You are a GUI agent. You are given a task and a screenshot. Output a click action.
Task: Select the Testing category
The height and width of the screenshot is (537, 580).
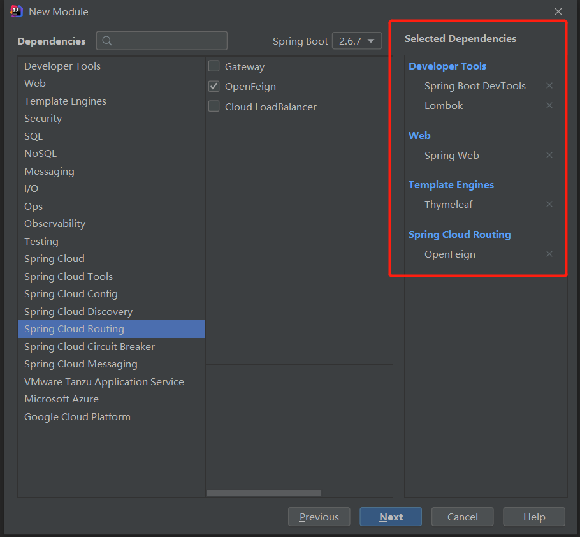coord(112,241)
